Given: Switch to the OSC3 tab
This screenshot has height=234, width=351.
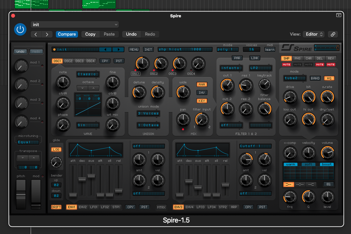Looking at the screenshot, I should click(79, 61).
